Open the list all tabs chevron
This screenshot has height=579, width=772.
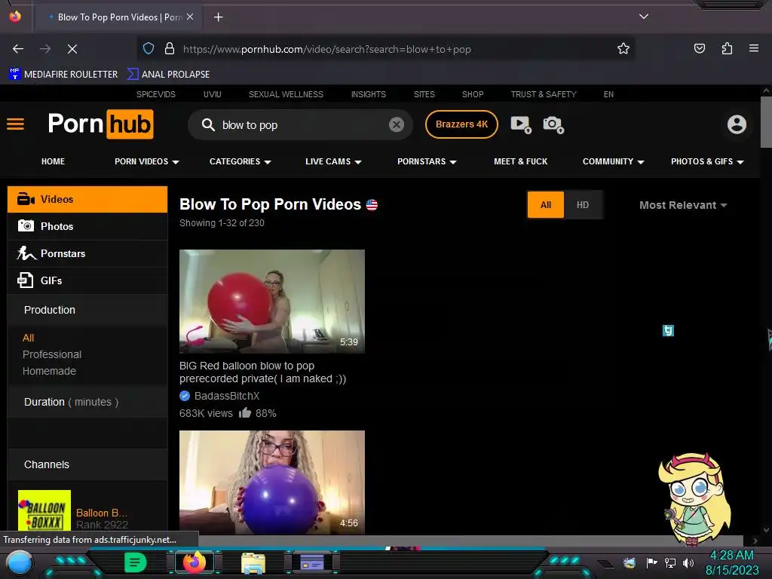[644, 17]
